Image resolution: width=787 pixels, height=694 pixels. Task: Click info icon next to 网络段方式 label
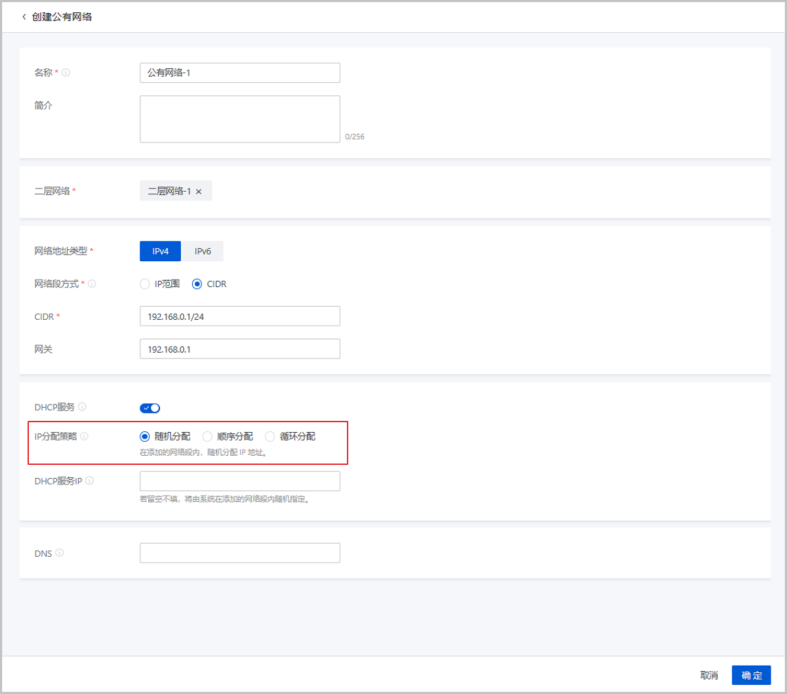pos(92,284)
